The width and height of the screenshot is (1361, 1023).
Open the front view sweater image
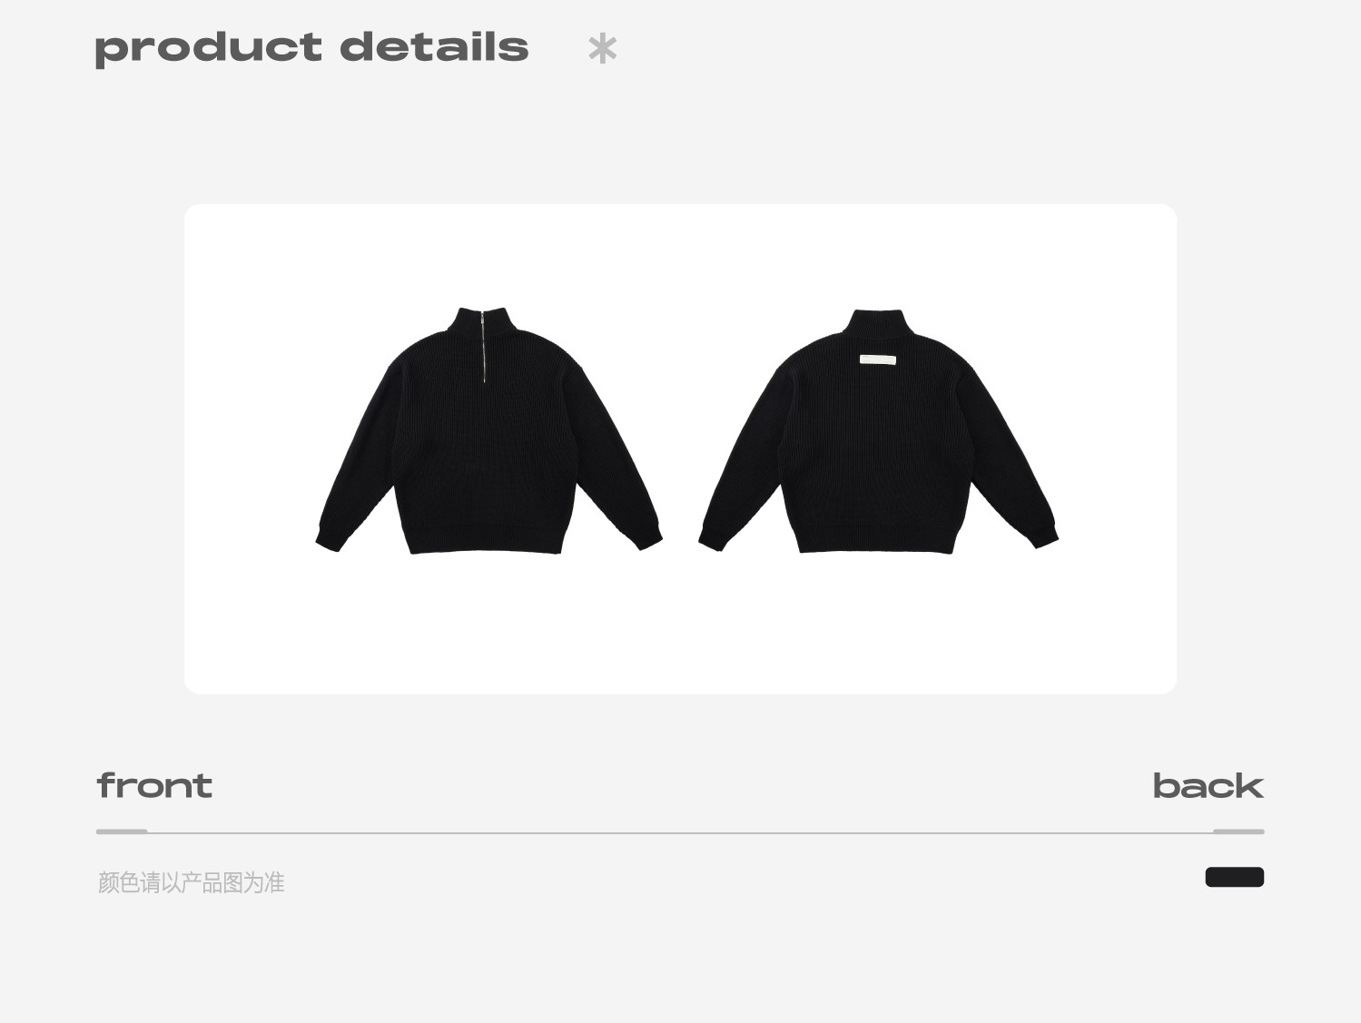[488, 430]
